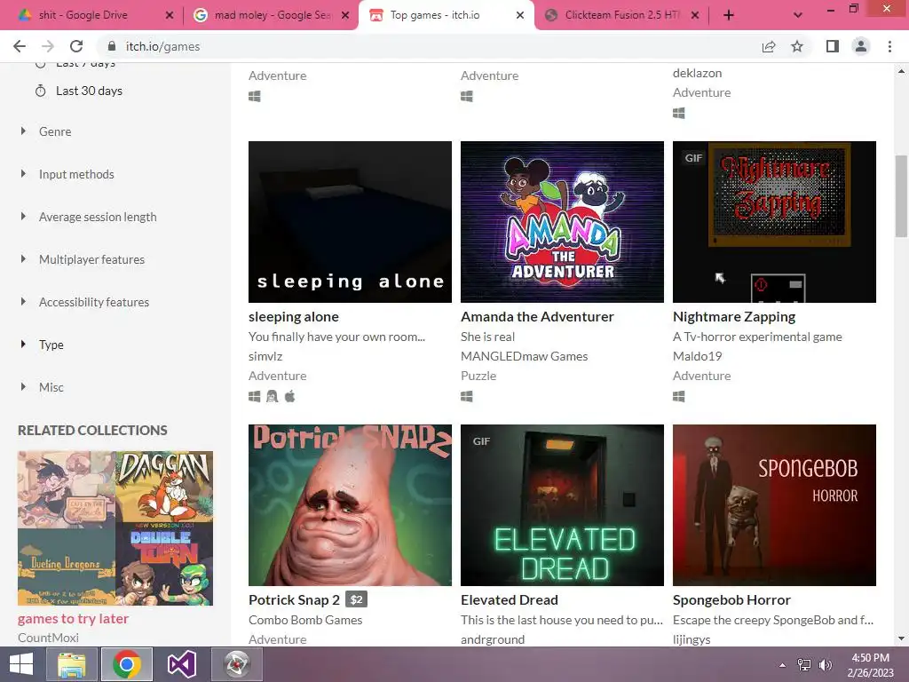
Task: Open the Spongebob Horror thumbnail
Action: (774, 505)
